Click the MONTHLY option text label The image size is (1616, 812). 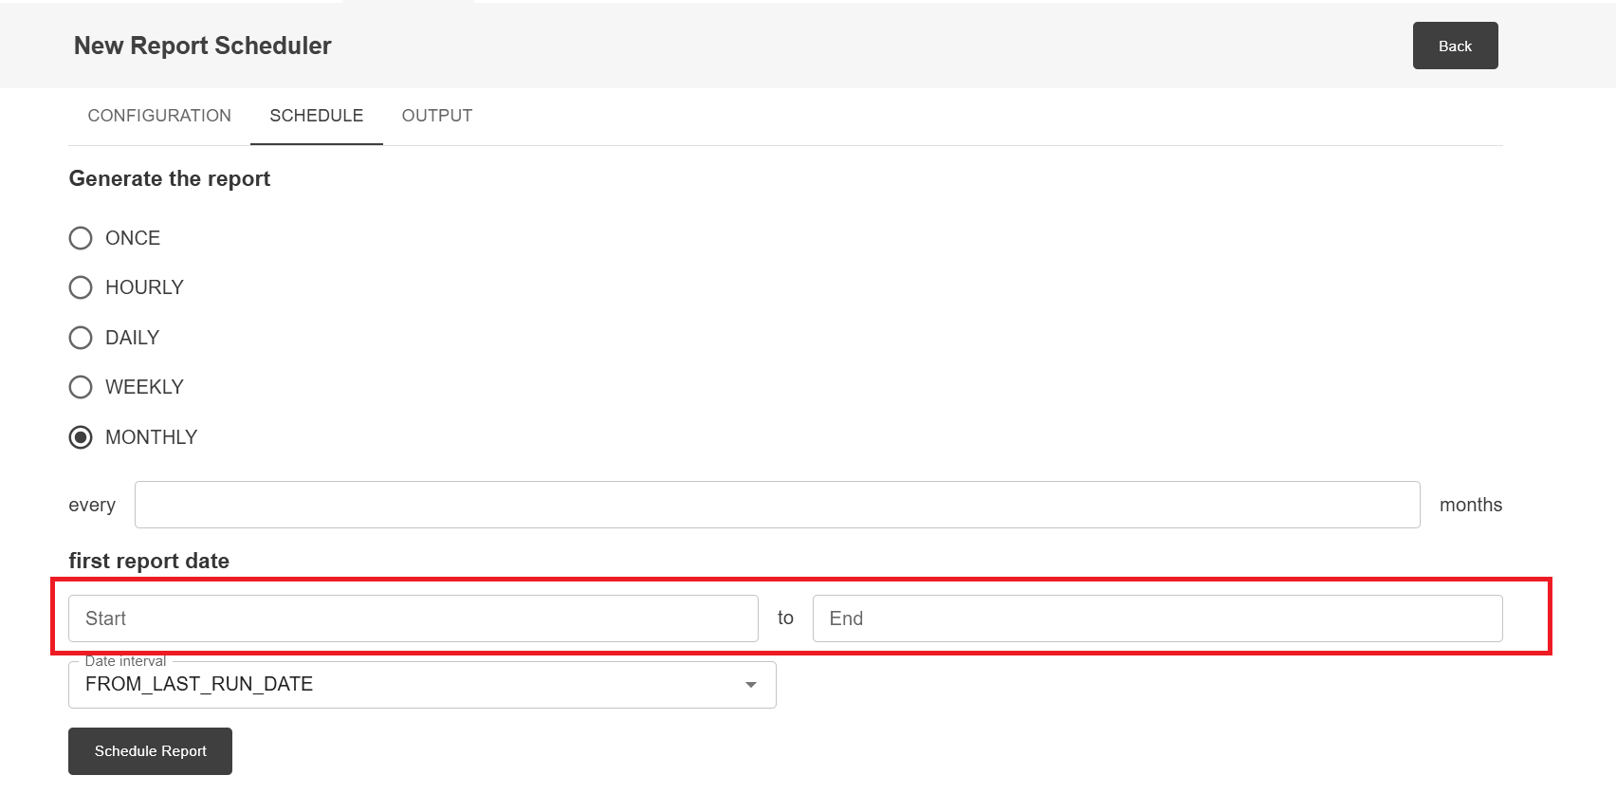(x=151, y=437)
